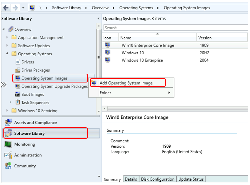This screenshot has width=250, height=185.
Task: Click the Search input field
Action: (x=176, y=27)
